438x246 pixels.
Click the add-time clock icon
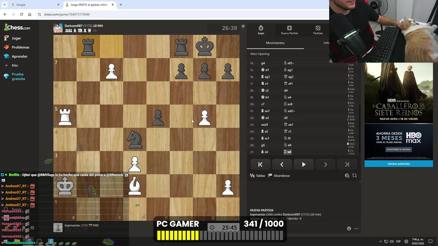coord(347,176)
